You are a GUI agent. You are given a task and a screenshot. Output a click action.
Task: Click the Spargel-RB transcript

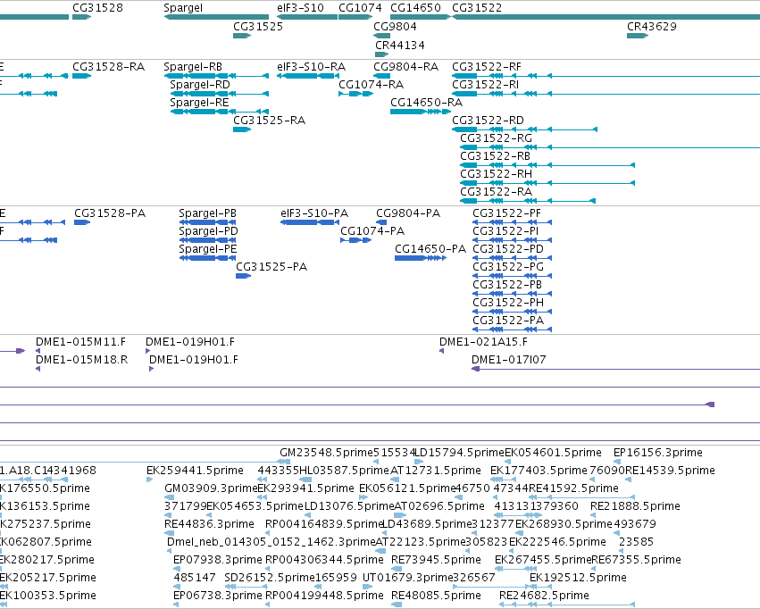click(x=216, y=76)
